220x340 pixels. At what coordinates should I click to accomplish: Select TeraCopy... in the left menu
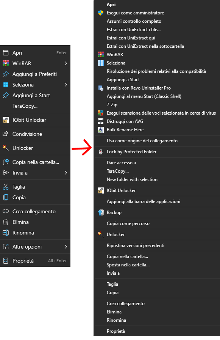coord(25,106)
